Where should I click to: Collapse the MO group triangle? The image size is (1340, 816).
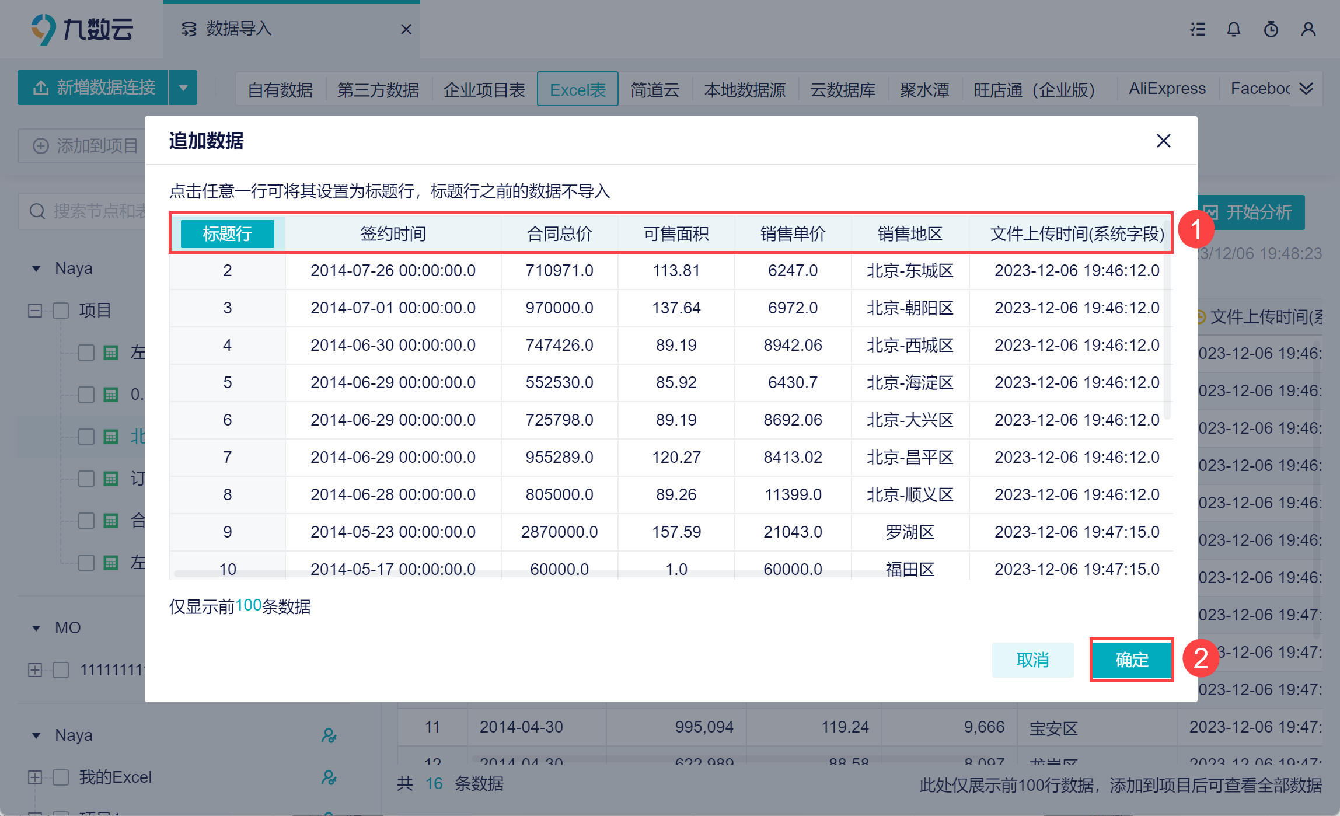coord(36,628)
